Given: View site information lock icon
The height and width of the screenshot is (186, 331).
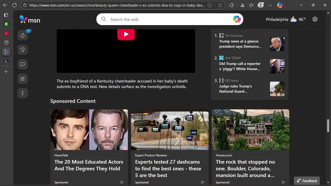Looking at the screenshot, I should point(25,5).
